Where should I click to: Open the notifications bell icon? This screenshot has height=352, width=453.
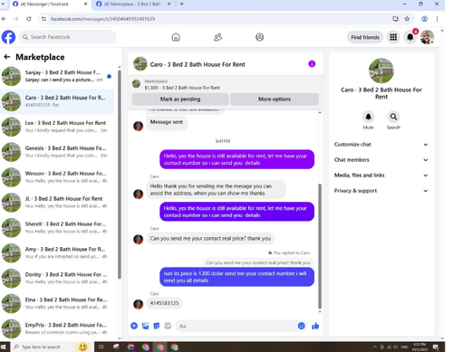(x=410, y=37)
